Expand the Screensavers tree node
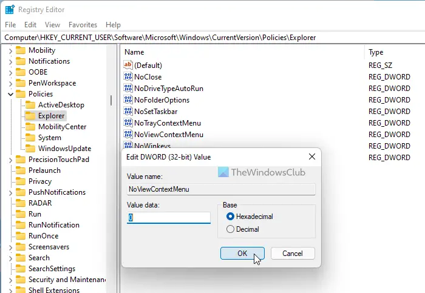Screen dimensions: 425x293 click(x=10, y=248)
